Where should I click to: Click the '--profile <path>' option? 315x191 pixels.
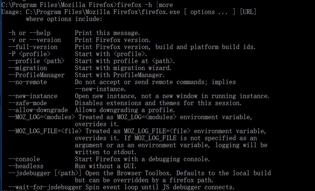(x=36, y=61)
